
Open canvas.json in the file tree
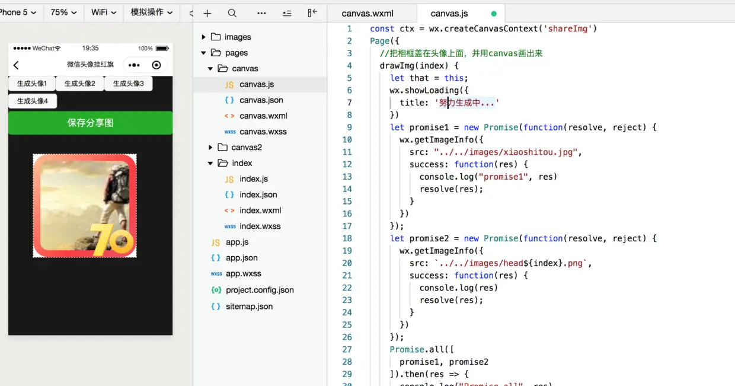click(261, 100)
